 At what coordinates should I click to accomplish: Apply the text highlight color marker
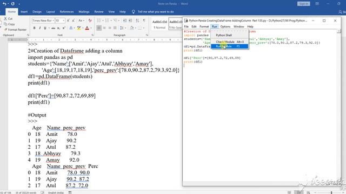pyautogui.click(x=79, y=28)
